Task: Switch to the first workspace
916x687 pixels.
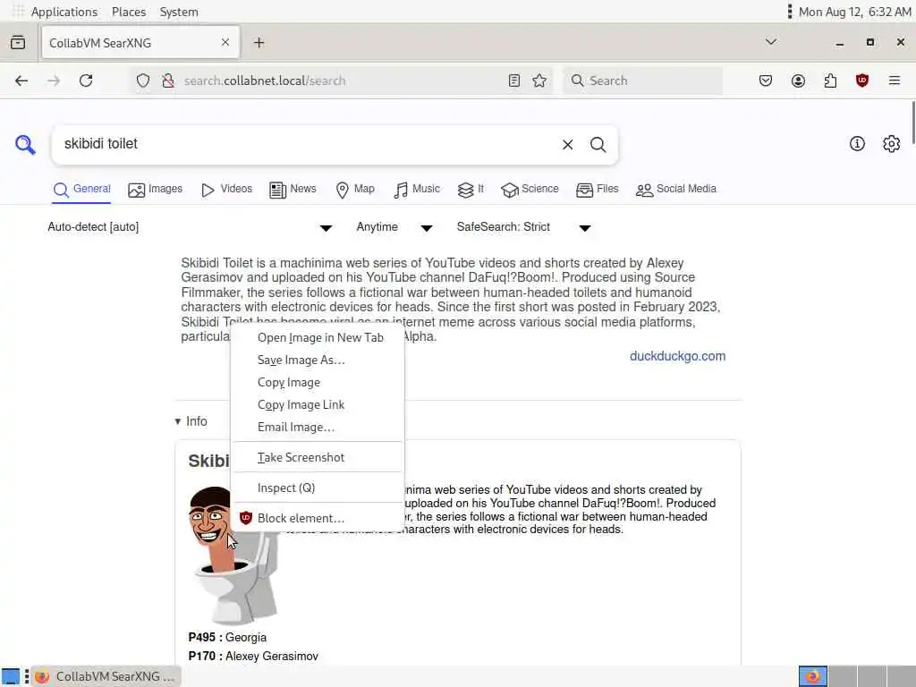Action: 812,676
